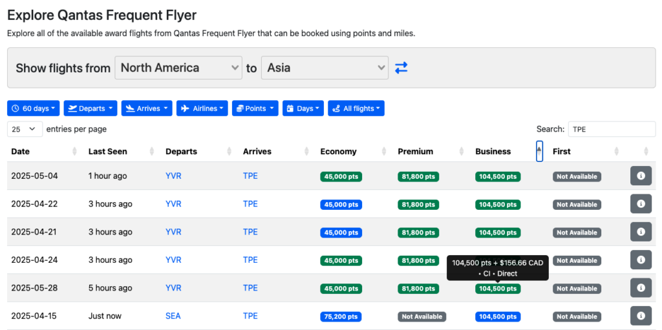This screenshot has width=662, height=330.
Task: Click the '5 hours ago' cell
Action: coord(110,288)
